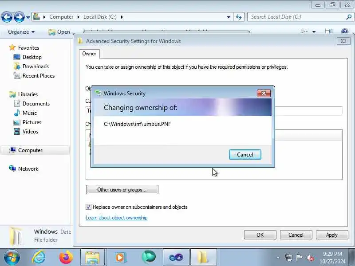Click the Network icon in sidebar
Screen dimensions: 355x266
12,168
